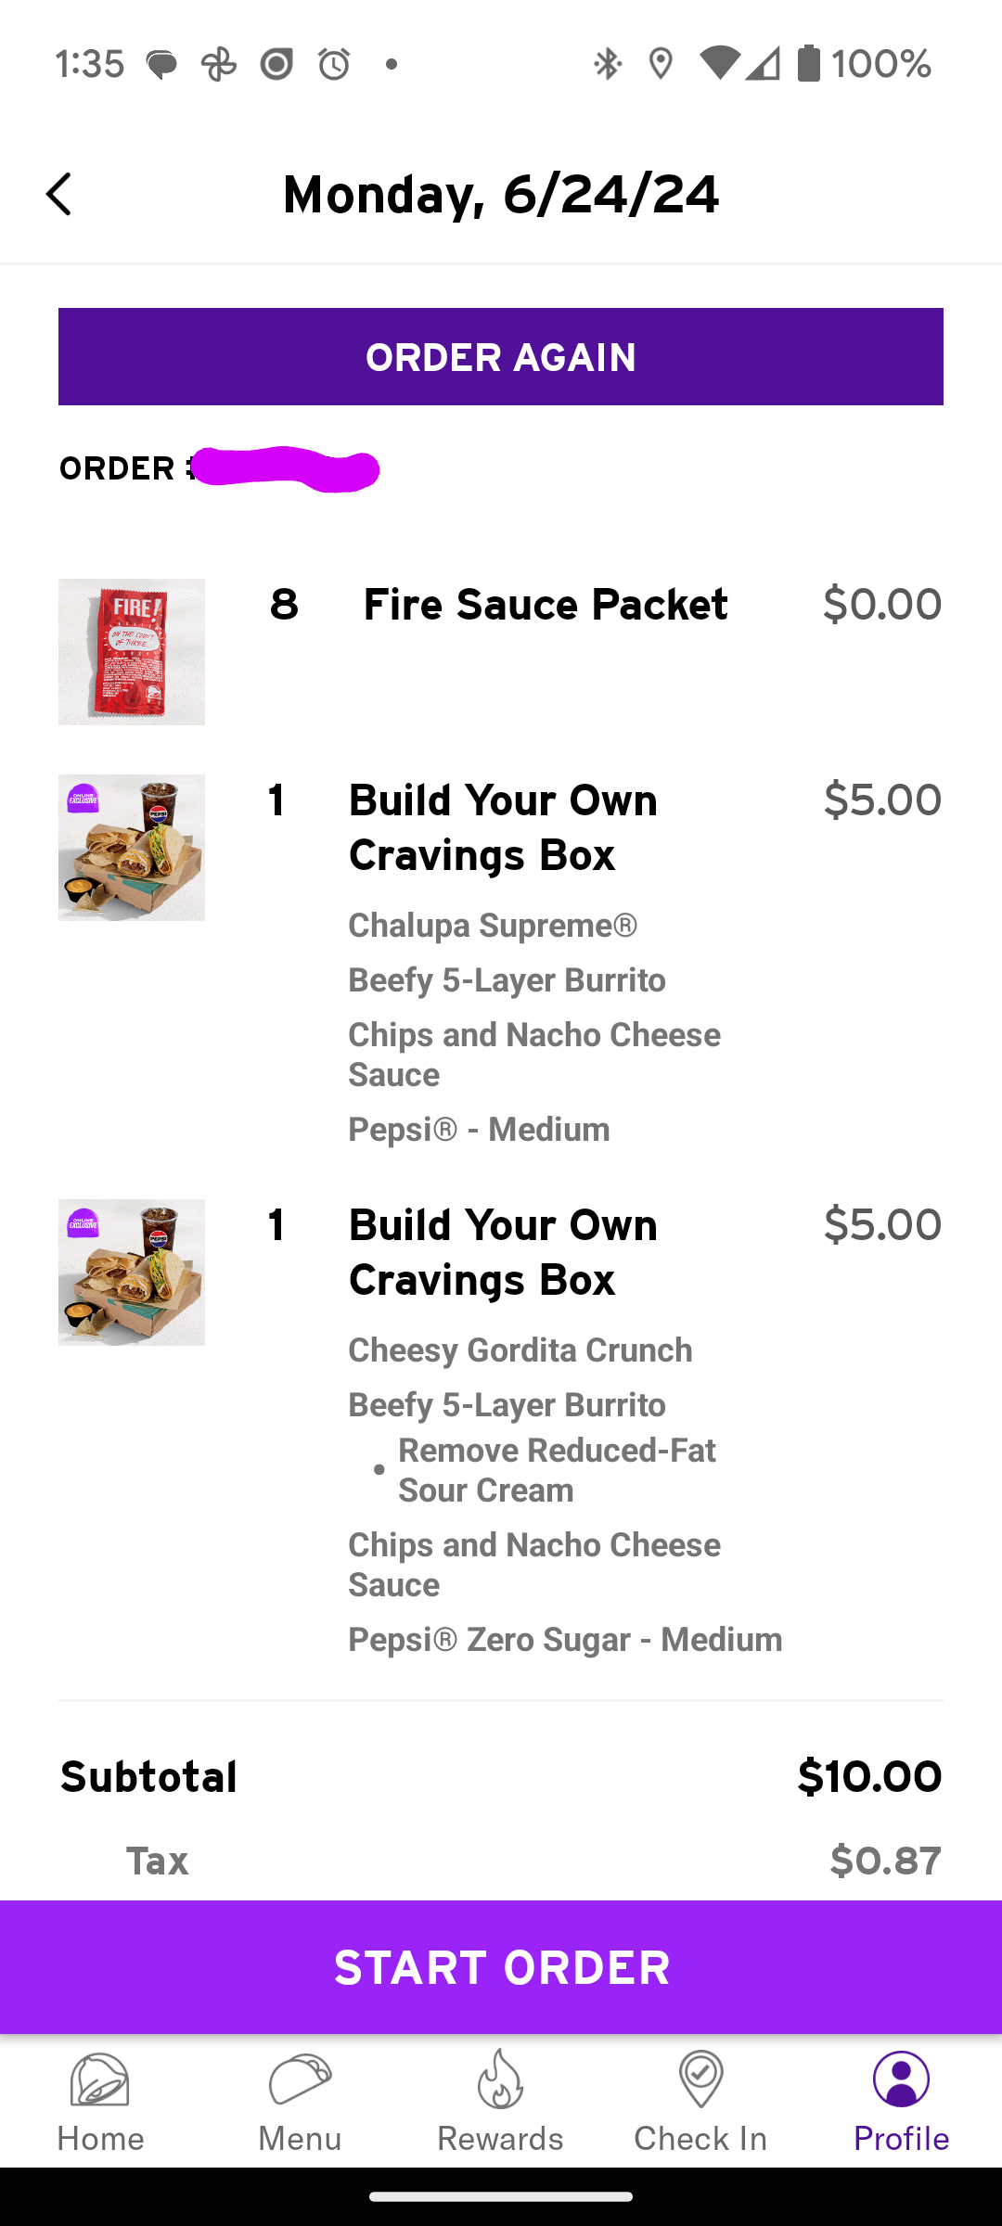Image resolution: width=1002 pixels, height=2226 pixels.
Task: Tap the Monday, 6/24/24 header title
Action: click(501, 195)
